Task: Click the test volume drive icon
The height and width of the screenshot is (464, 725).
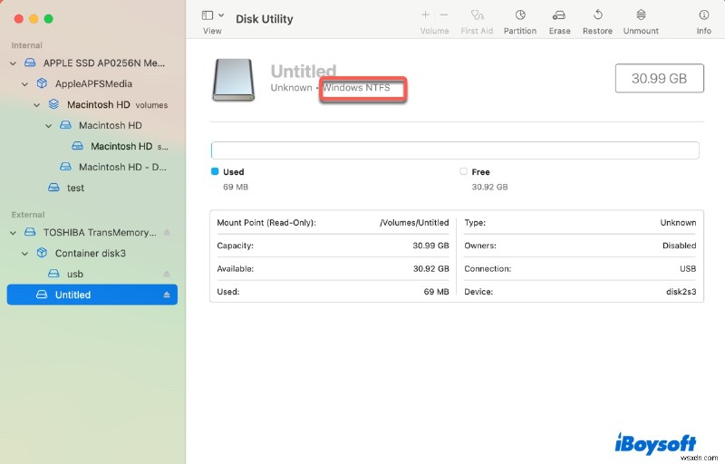Action: point(54,188)
